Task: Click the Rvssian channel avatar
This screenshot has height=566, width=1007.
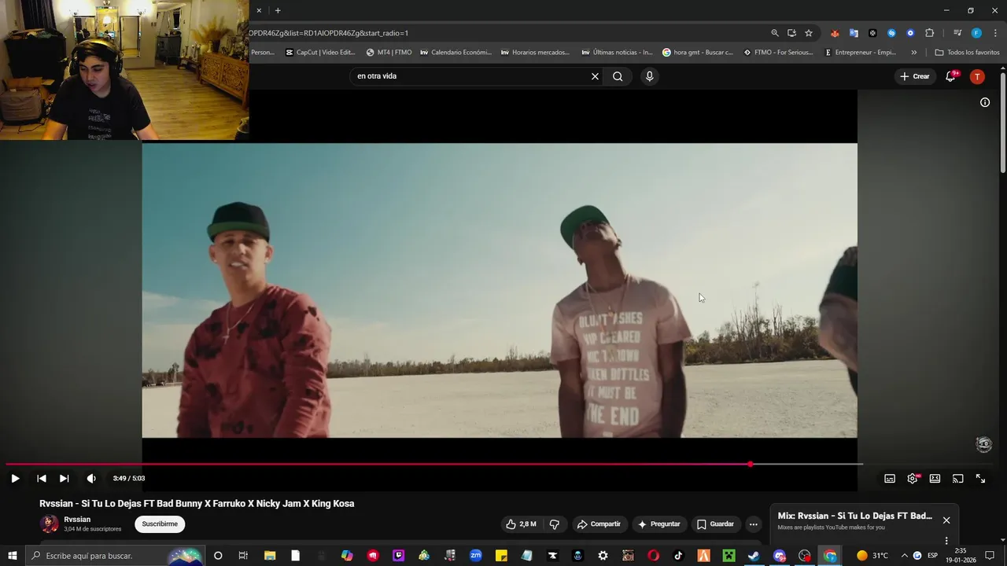Action: click(49, 524)
